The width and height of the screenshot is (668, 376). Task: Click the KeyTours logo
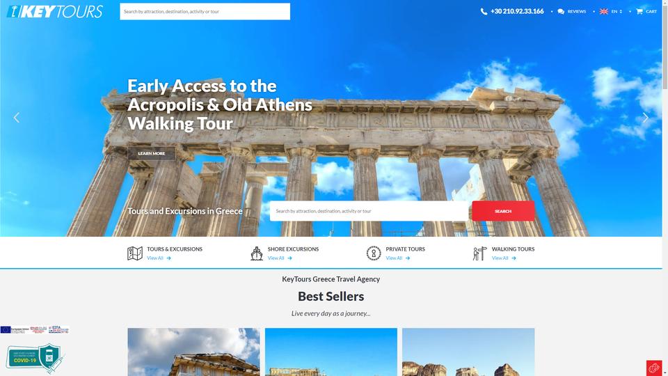(x=55, y=12)
